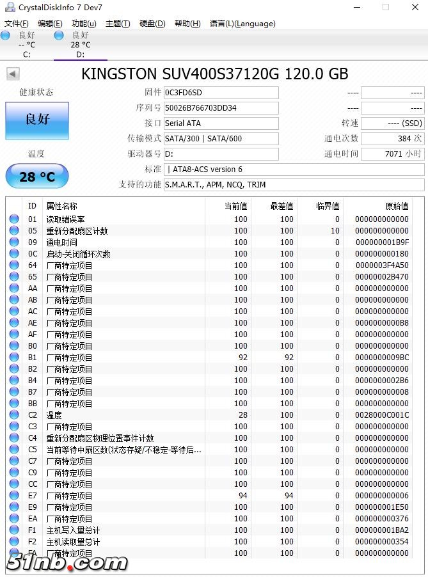Screen dimensions: 428x577
Task: Click raw value 0000000009BC
Action: [382, 357]
